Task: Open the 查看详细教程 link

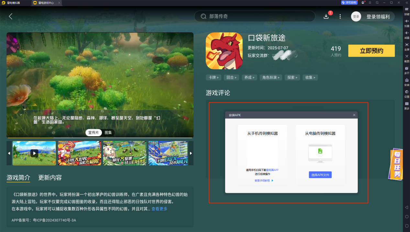Action: click(264, 181)
